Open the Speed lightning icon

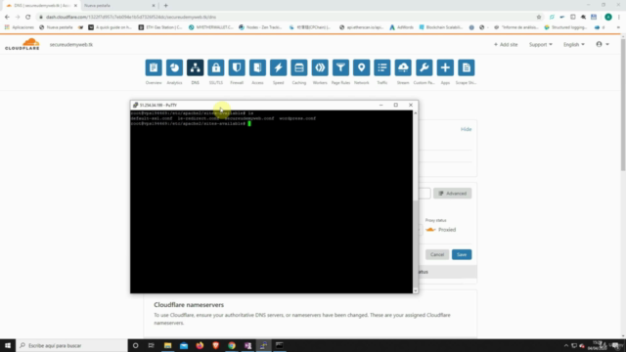click(x=278, y=67)
